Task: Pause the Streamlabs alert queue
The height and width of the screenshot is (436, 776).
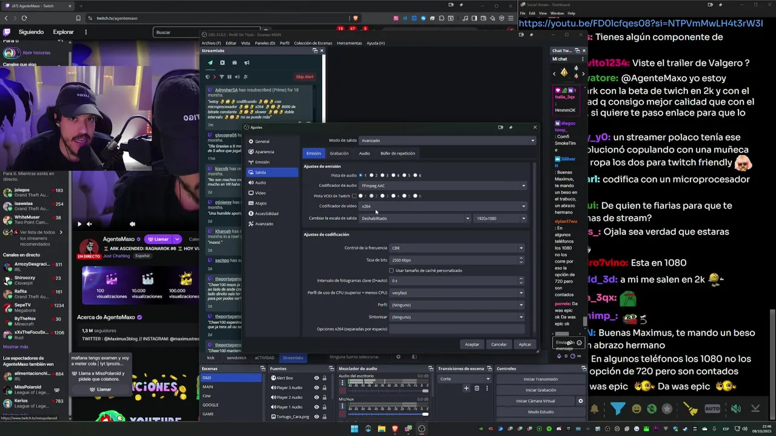Action: pos(229,77)
